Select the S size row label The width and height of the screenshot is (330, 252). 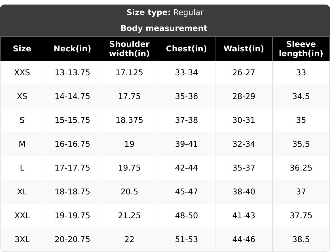tap(22, 120)
